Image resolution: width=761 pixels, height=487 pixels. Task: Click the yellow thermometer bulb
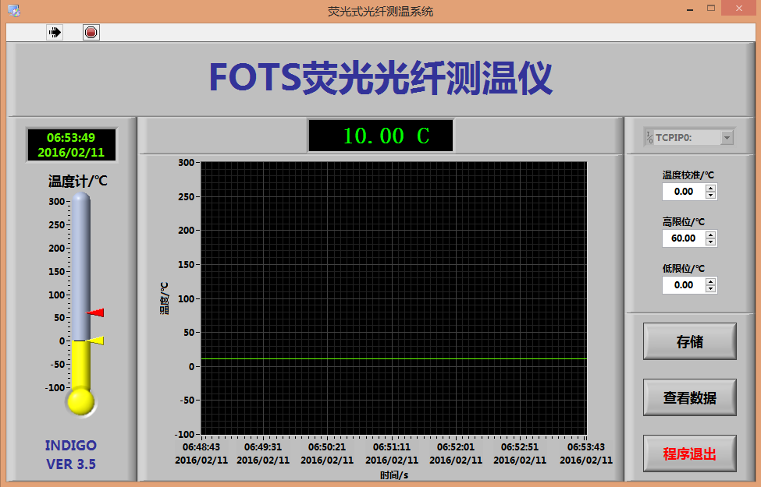pos(80,402)
